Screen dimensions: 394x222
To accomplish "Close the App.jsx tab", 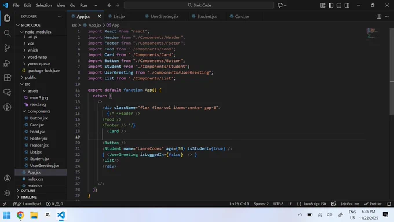I will [x=100, y=16].
